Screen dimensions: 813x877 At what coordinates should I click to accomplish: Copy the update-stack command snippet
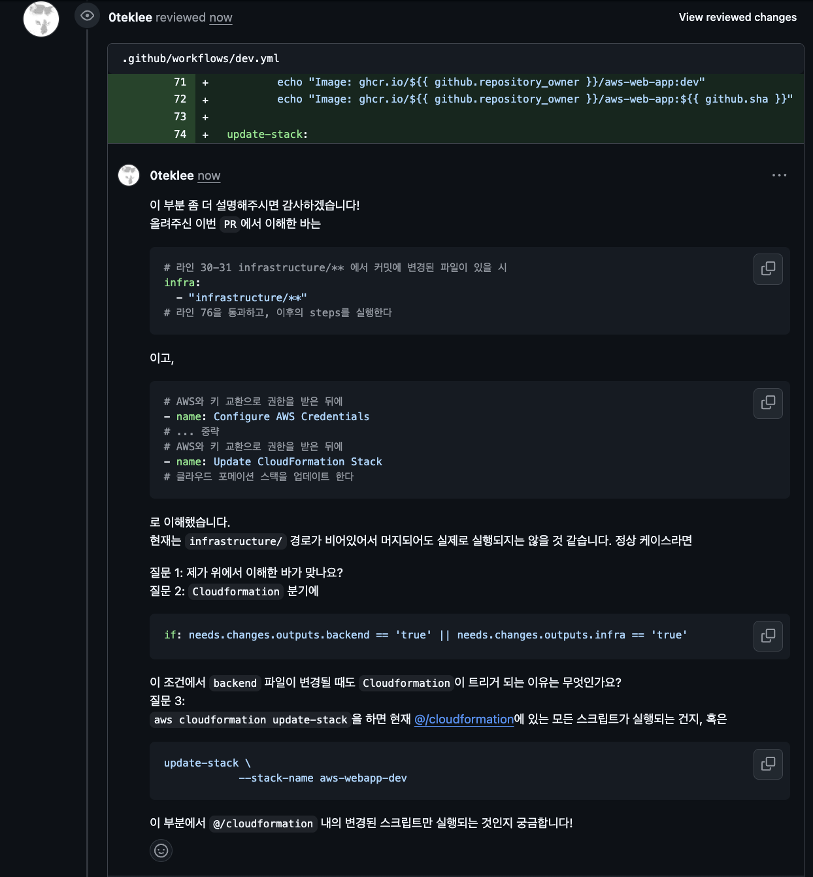768,764
